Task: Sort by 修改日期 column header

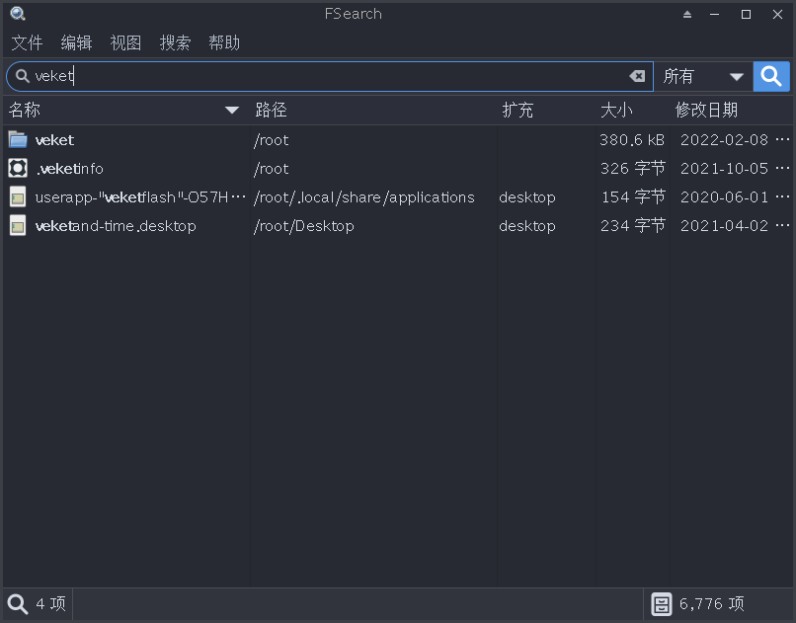Action: click(731, 111)
